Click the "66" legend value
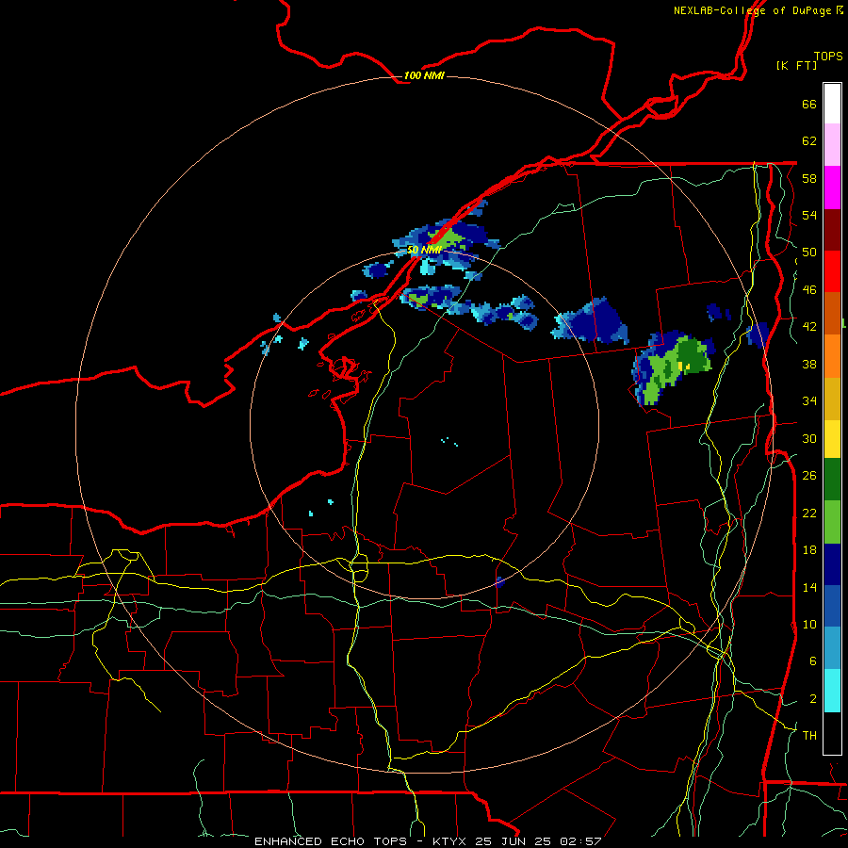Screen dimensions: 848x848 809,105
